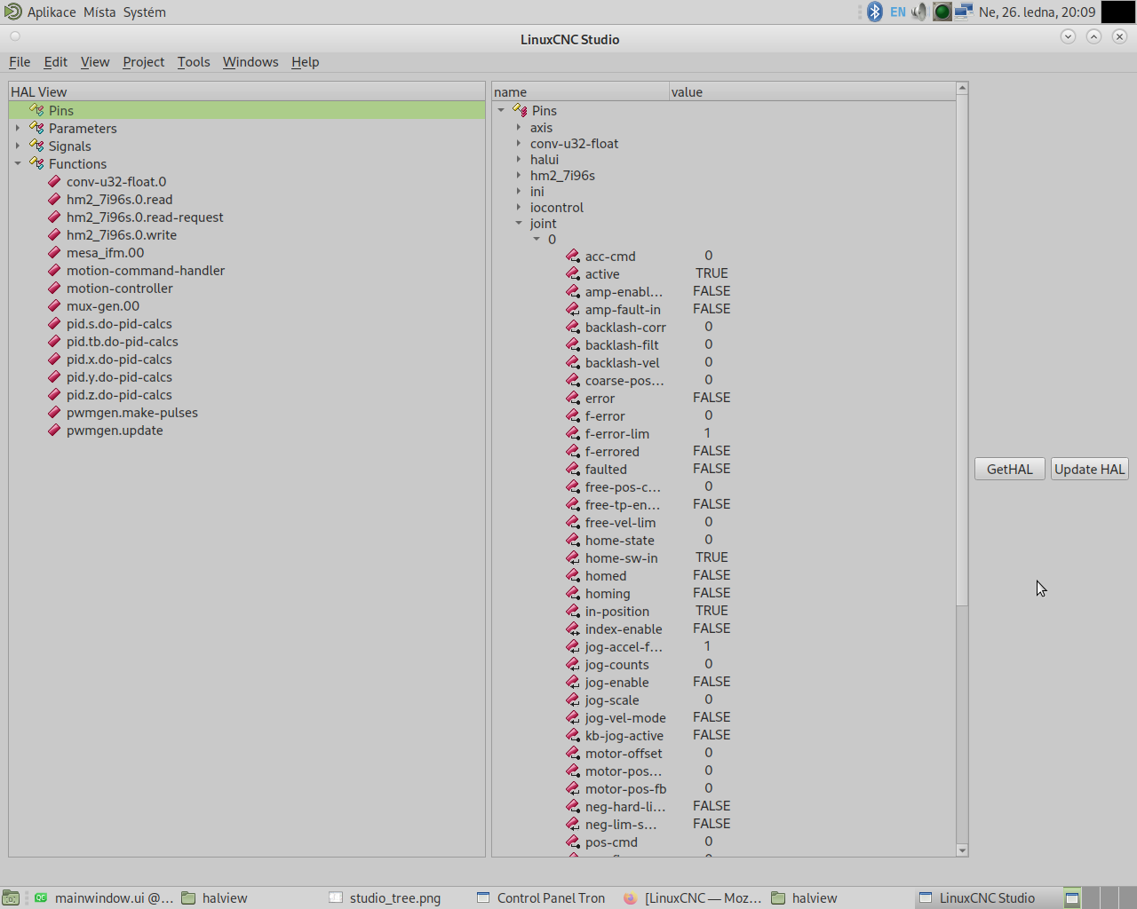This screenshot has height=909, width=1137.
Task: Open the Help menu
Action: [305, 62]
